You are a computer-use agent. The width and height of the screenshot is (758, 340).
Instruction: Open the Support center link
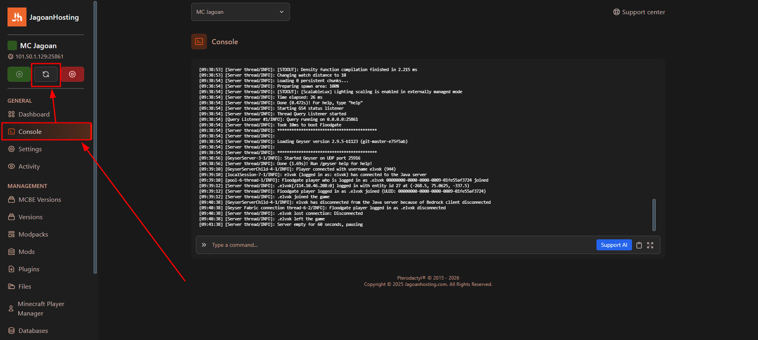pos(639,12)
